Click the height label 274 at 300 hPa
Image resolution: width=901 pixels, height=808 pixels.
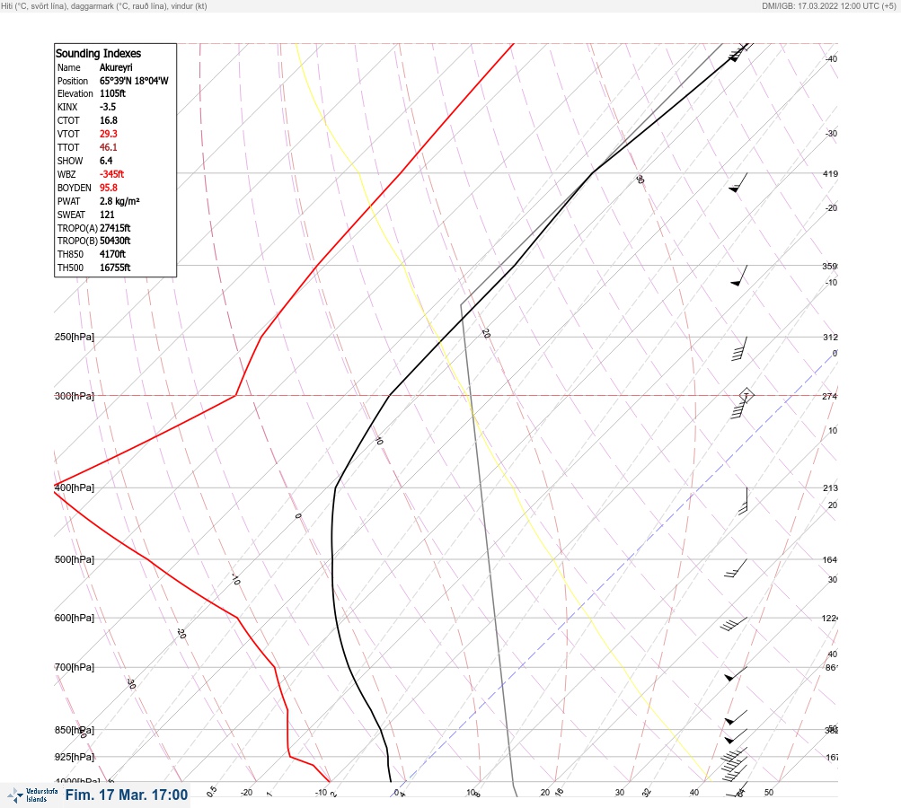(830, 396)
